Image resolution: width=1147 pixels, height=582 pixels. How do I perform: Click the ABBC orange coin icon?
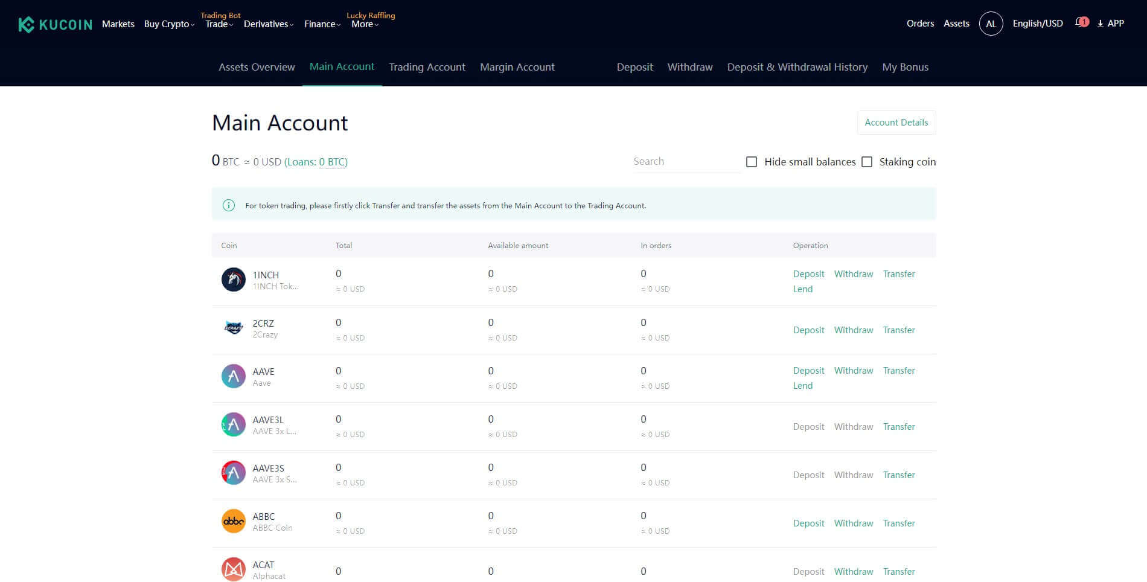(x=234, y=521)
